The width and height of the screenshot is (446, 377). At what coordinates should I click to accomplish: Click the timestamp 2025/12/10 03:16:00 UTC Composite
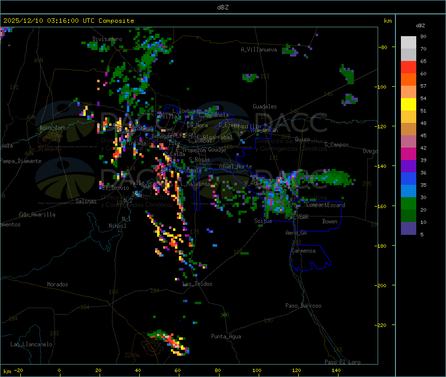tap(68, 21)
